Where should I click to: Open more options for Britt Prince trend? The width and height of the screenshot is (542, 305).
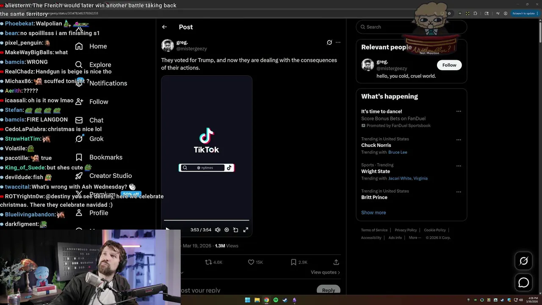coord(459,192)
